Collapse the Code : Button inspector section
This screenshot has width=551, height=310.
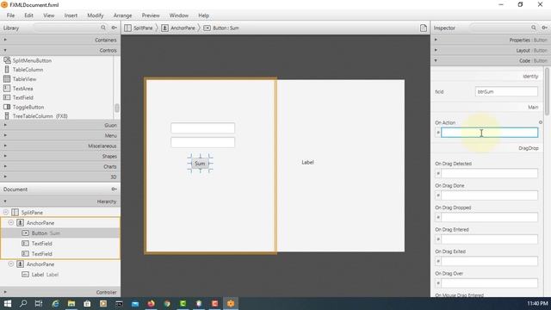[491, 61]
